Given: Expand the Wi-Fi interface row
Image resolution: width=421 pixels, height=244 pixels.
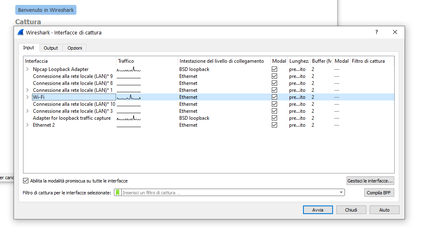Looking at the screenshot, I should click(x=28, y=97).
